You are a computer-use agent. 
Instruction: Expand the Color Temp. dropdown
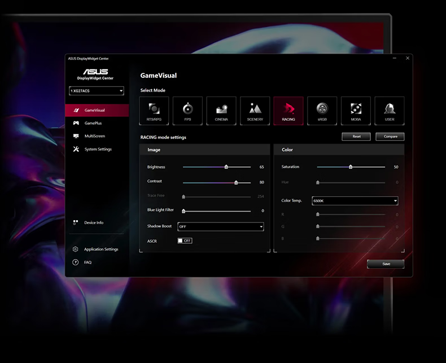click(355, 200)
